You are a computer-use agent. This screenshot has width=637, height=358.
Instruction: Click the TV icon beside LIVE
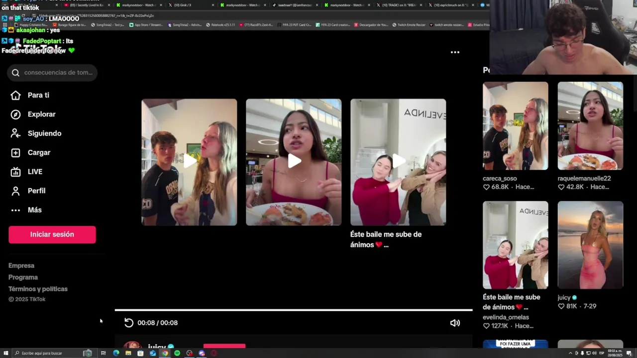click(x=15, y=172)
